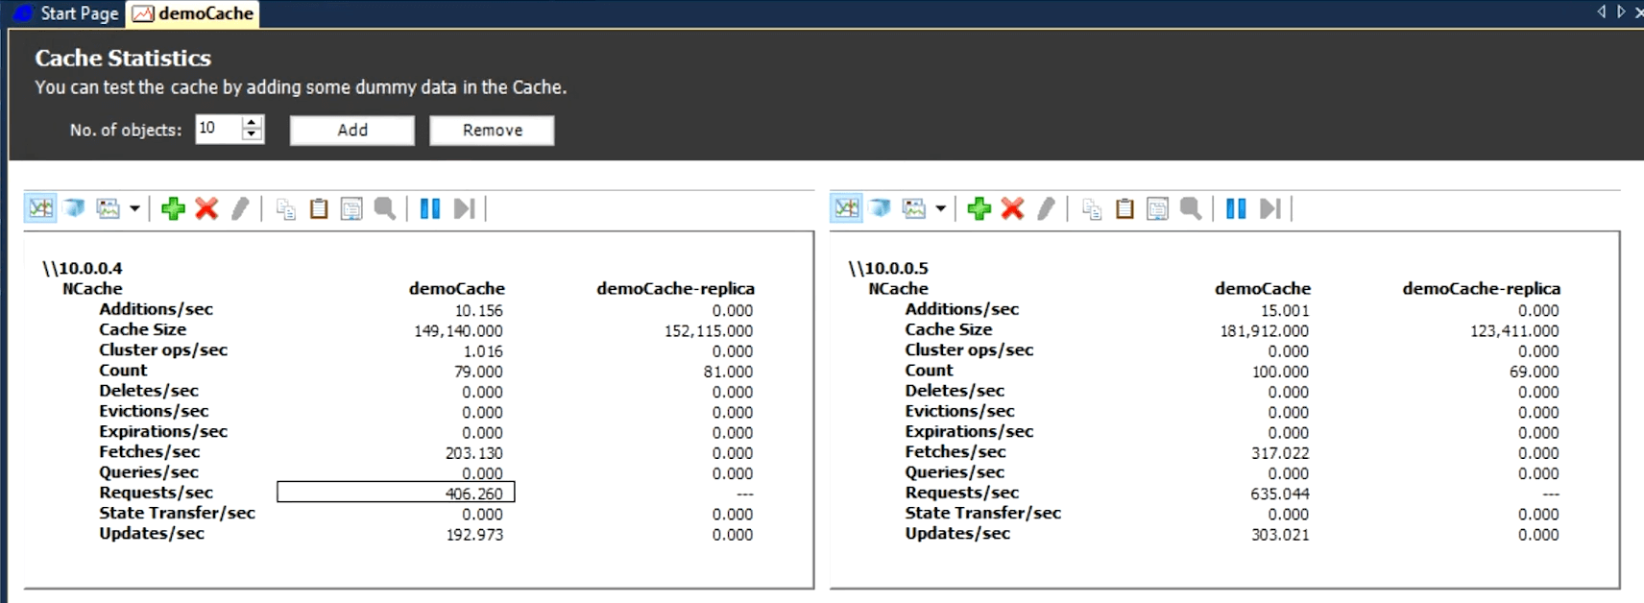Click Highlight pen icon above 10.0.0.5 panel

(1046, 208)
